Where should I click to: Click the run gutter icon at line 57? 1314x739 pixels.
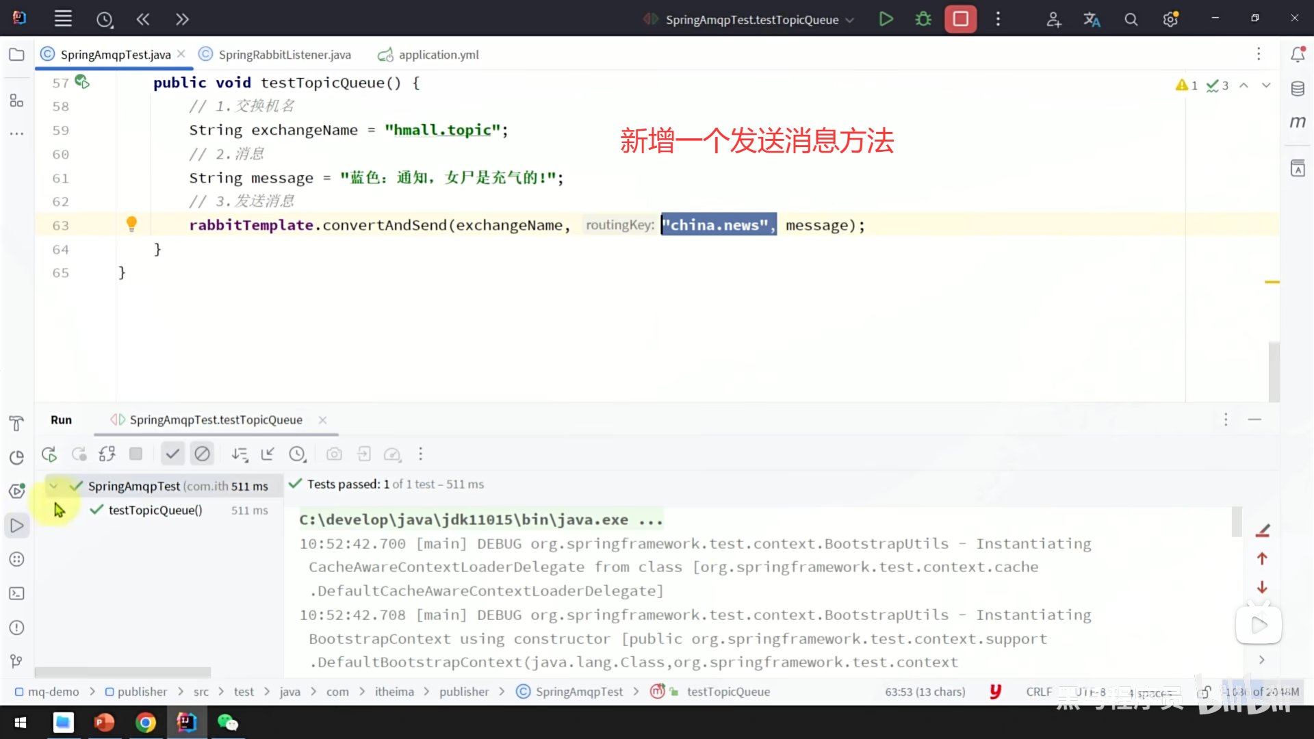point(82,82)
